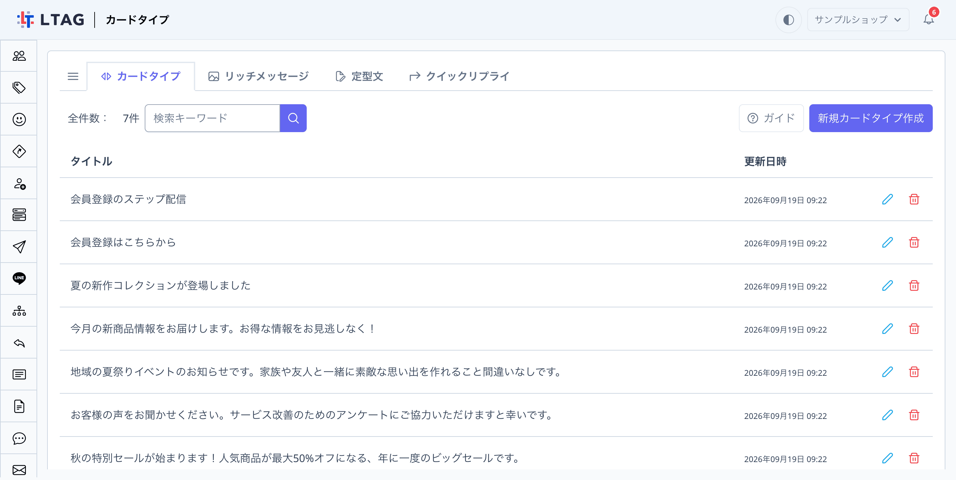Image resolution: width=956 pixels, height=480 pixels.
Task: Click the hierarchy tree sidebar icon
Action: click(x=19, y=311)
